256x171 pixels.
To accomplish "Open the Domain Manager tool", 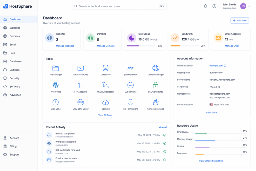I will (x=155, y=70).
